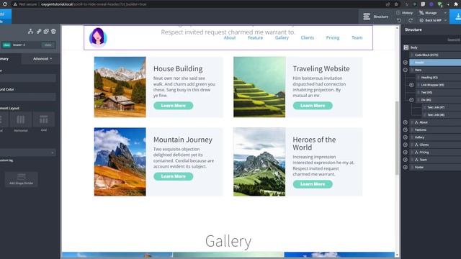Expand the Gallery section node
This screenshot has height=259, width=461.
[406, 137]
